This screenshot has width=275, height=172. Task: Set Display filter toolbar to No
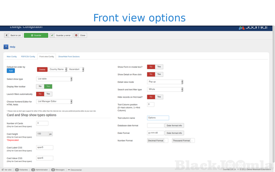(40, 86)
